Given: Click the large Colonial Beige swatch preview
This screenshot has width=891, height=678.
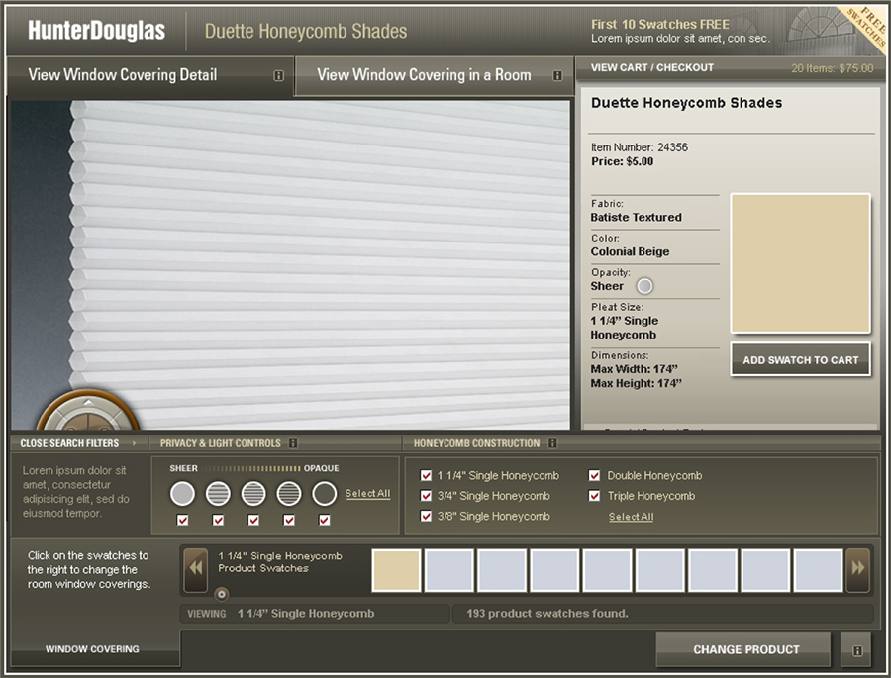Looking at the screenshot, I should point(800,263).
